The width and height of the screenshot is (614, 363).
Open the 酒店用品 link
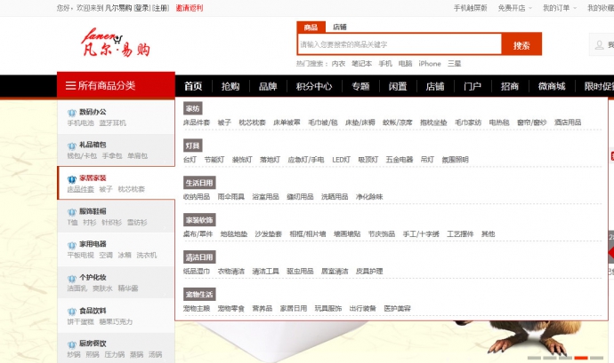tap(568, 122)
